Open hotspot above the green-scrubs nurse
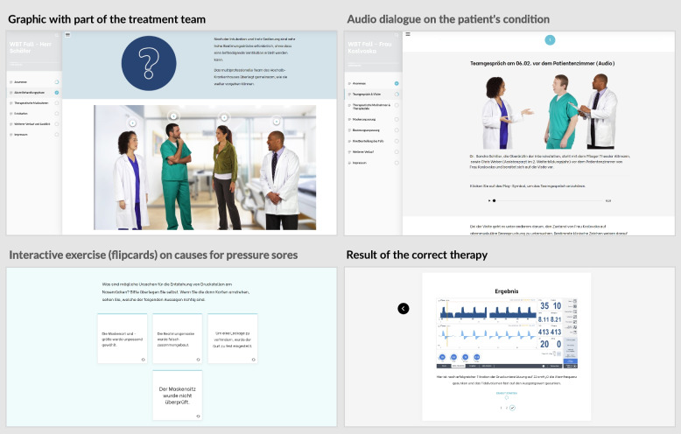681x434 pixels. click(173, 115)
